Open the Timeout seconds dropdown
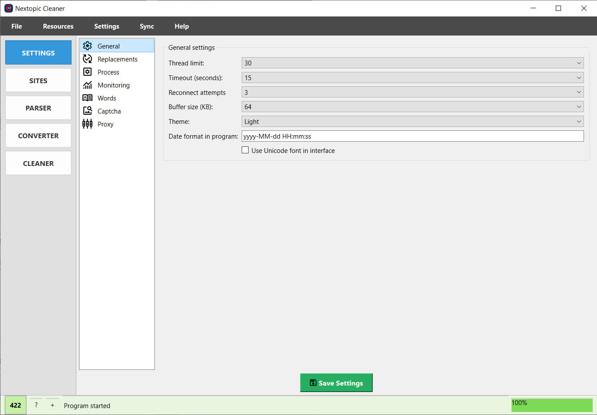597x415 pixels. click(x=412, y=78)
